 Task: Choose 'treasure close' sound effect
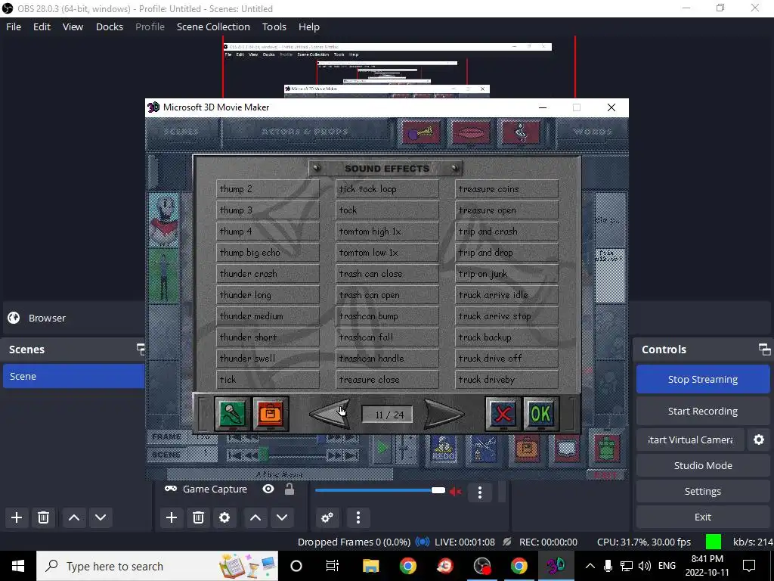click(387, 380)
